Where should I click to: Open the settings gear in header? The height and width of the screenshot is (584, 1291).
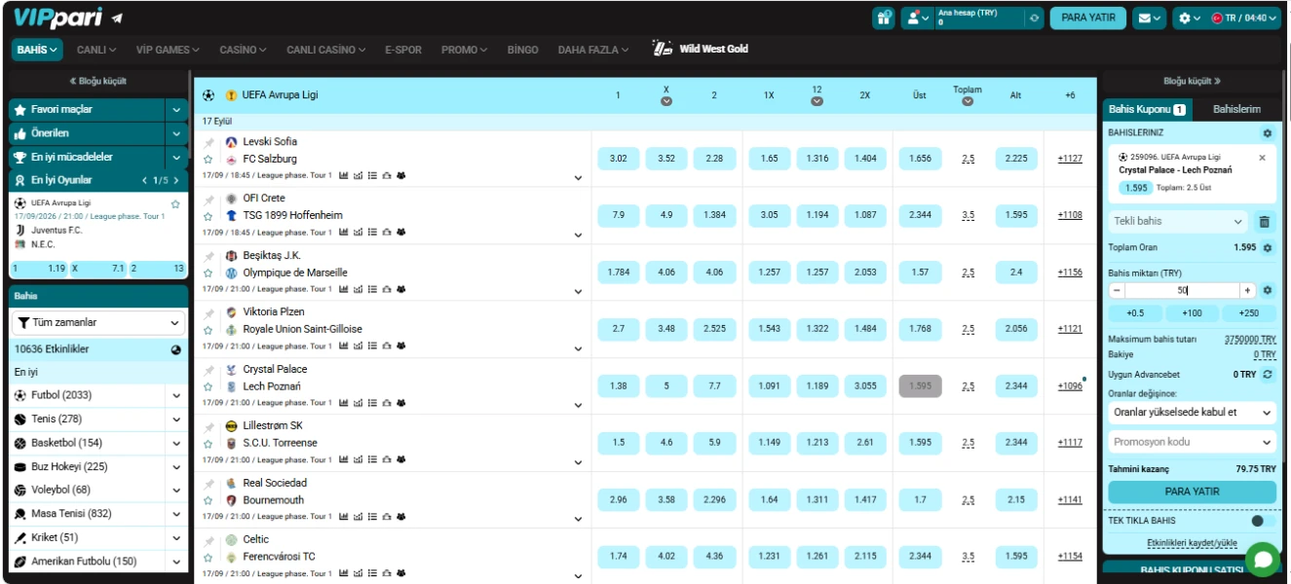click(x=1189, y=18)
